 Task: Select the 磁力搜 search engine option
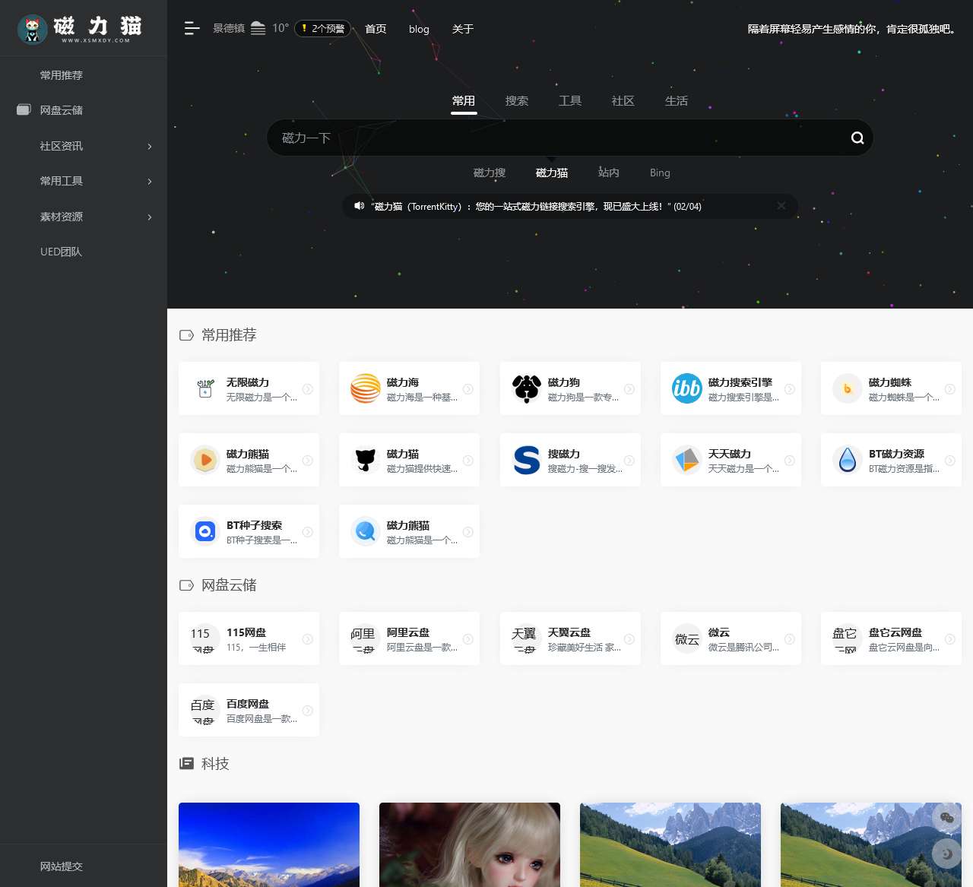click(x=489, y=173)
